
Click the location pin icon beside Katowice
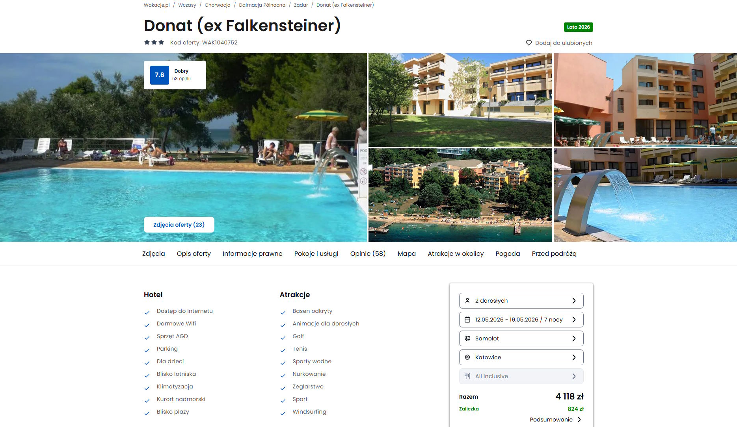(x=467, y=357)
